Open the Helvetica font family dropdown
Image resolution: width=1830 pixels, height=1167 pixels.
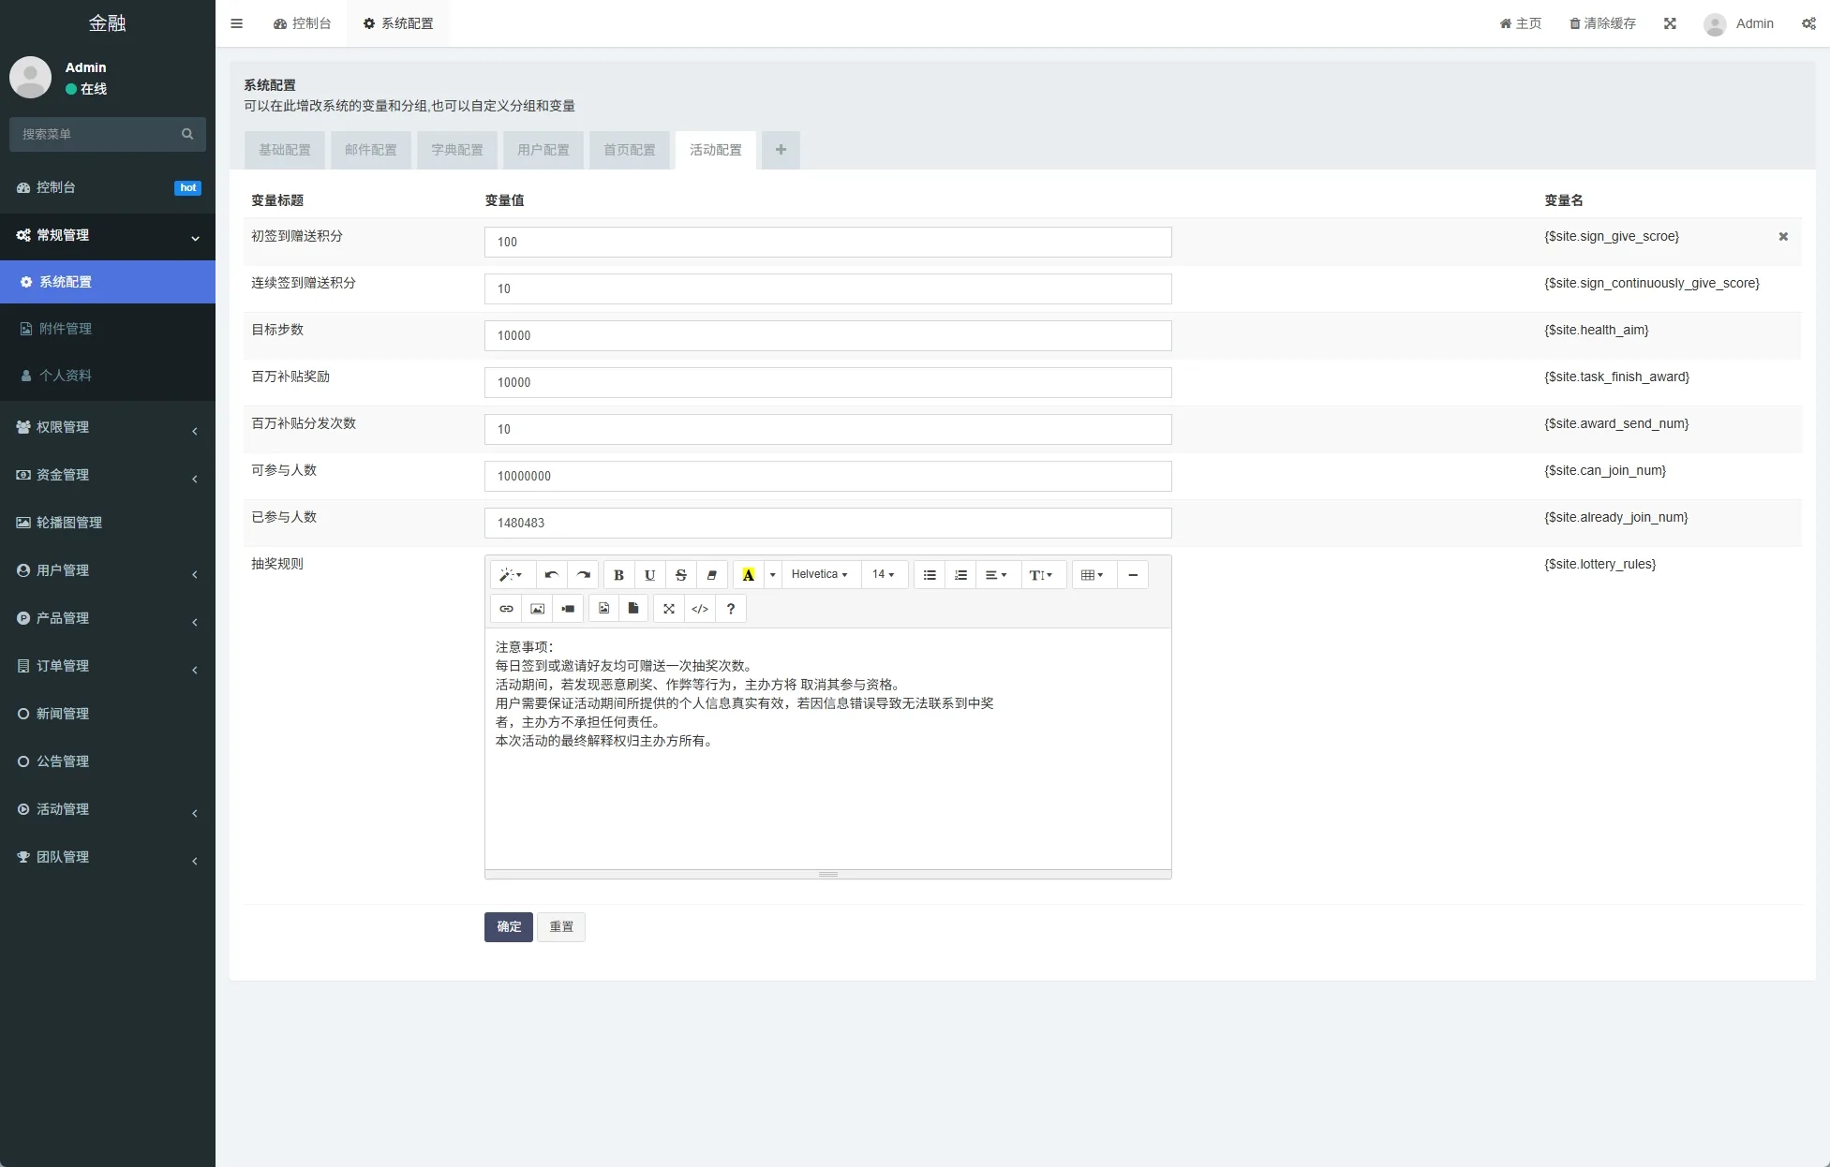click(x=819, y=575)
